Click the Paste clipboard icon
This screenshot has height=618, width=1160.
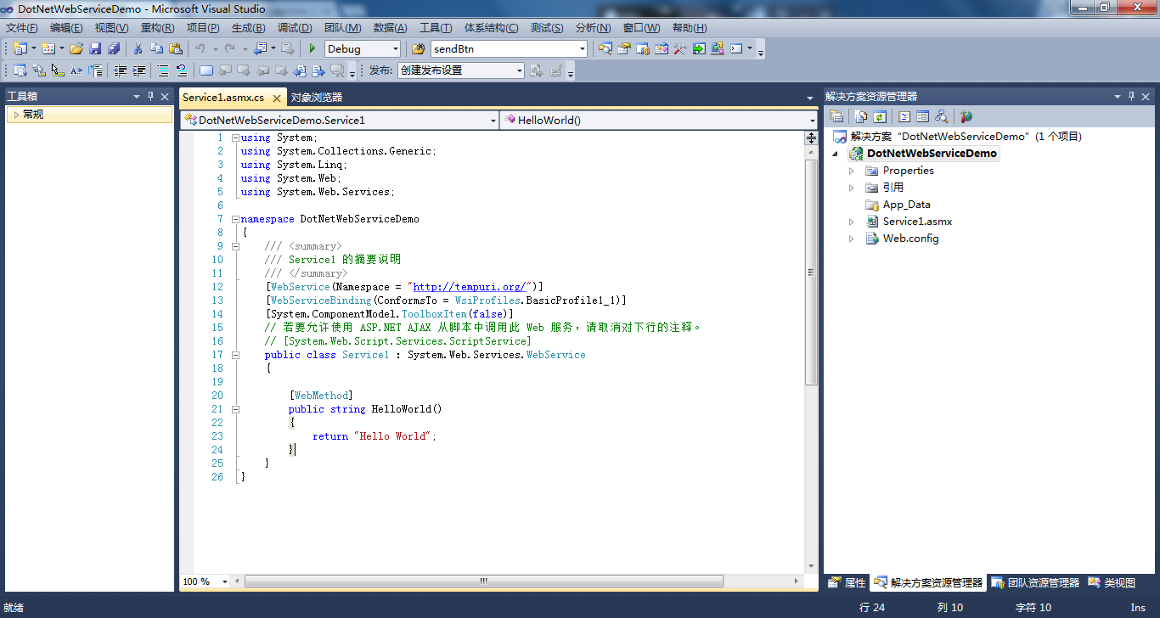click(x=176, y=48)
